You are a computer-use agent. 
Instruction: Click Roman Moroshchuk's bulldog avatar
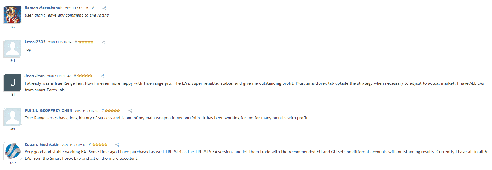(13, 14)
